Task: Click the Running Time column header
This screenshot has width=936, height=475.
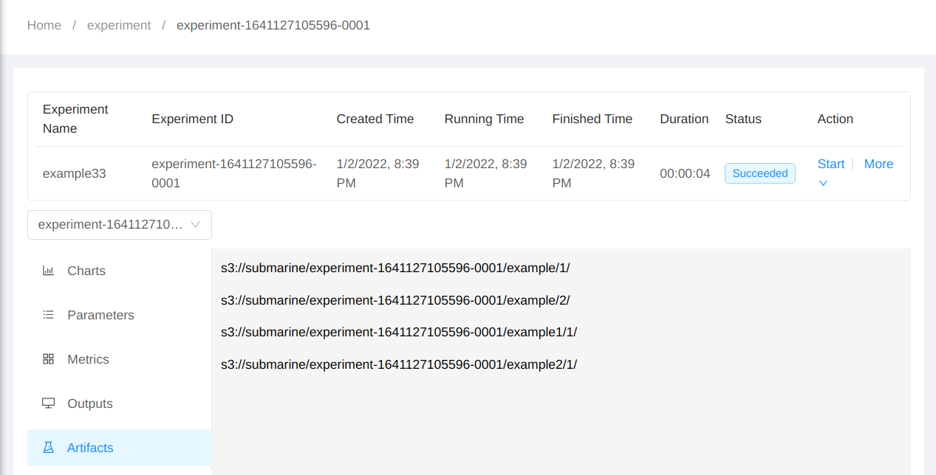Action: pyautogui.click(x=484, y=119)
